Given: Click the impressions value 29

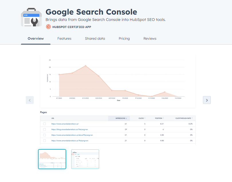Looking at the screenshot, I should pyautogui.click(x=126, y=129).
